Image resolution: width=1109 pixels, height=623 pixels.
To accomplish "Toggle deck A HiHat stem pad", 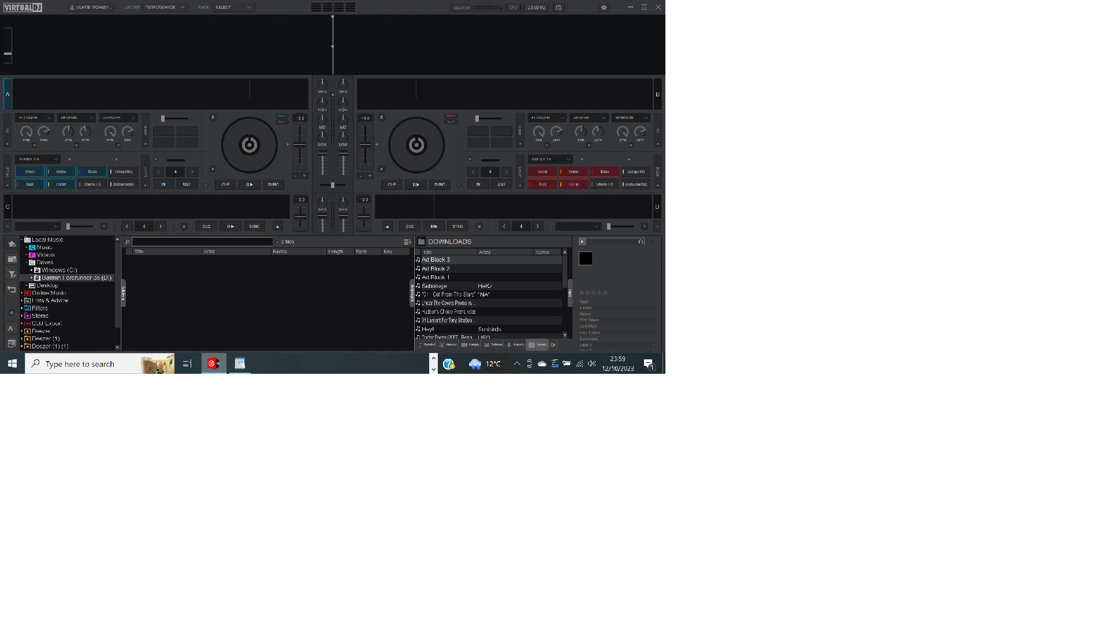I will (x=61, y=185).
